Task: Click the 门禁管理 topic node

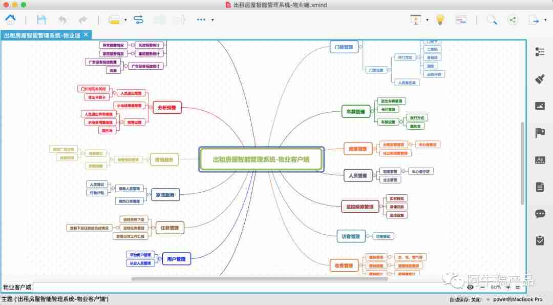Action: (344, 47)
